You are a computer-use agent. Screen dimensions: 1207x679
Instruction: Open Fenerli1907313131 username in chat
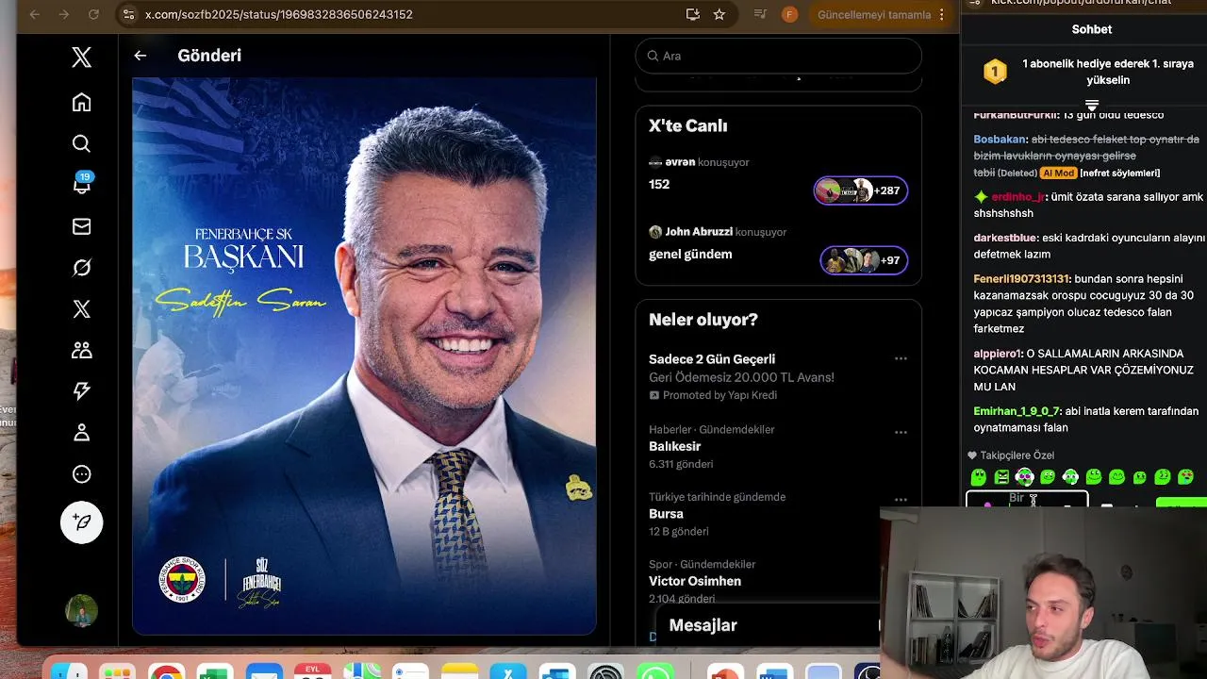[x=1021, y=279]
